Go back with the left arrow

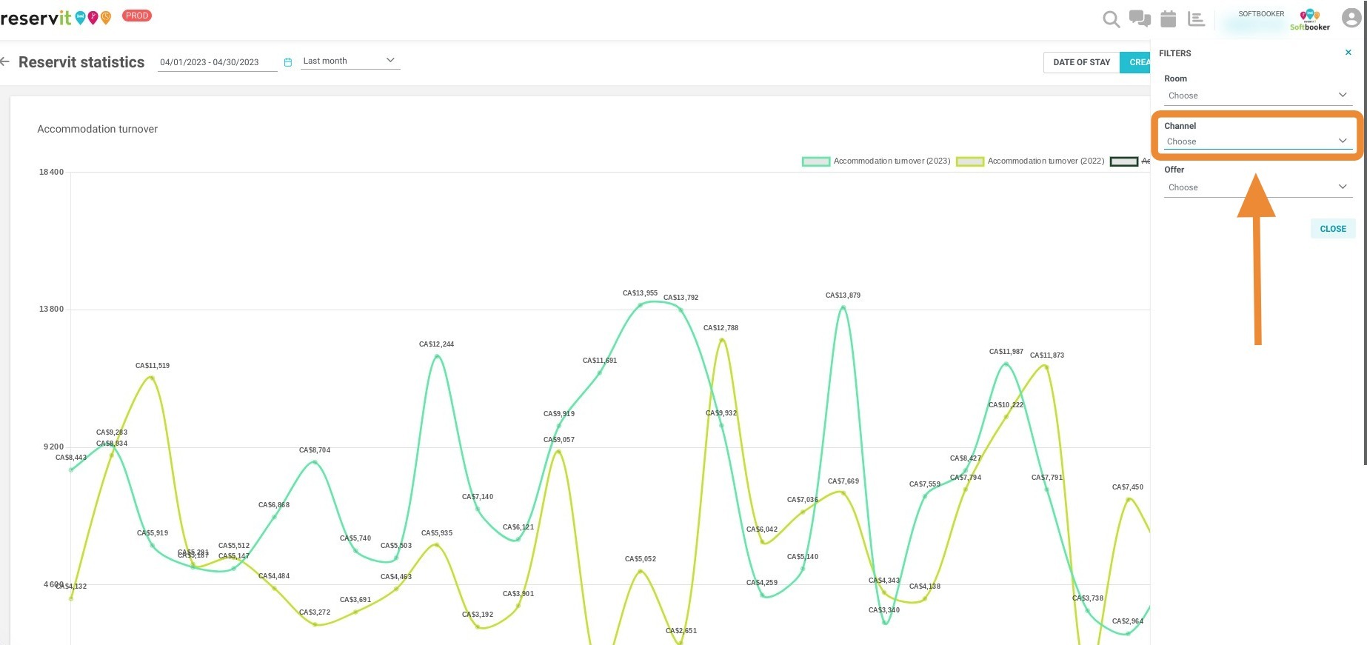(x=5, y=61)
